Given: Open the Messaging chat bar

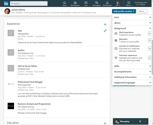Looking at the screenshot, I should [x=131, y=121].
